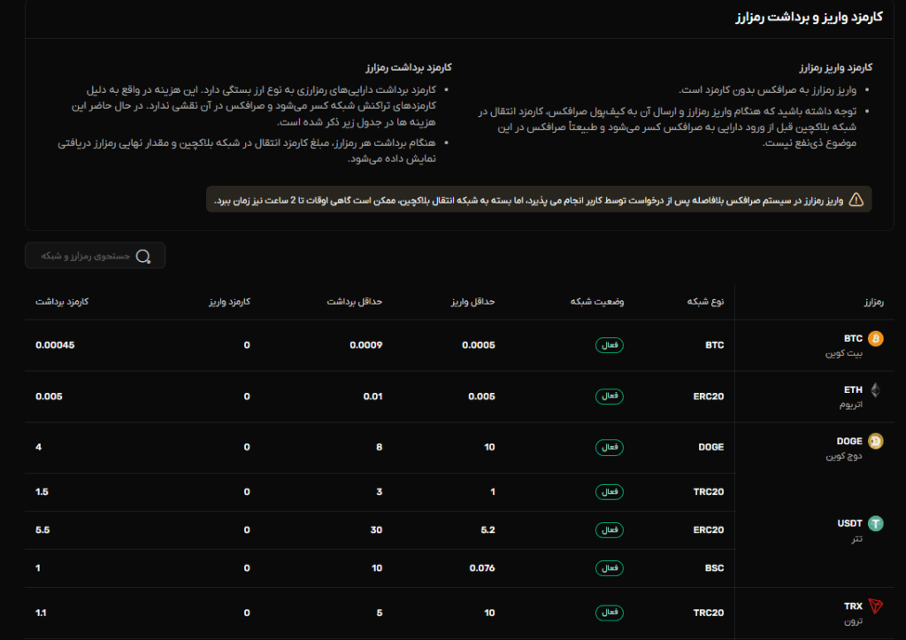Viewport: 906px width, 640px height.
Task: Click the Tron (TRX) red icon
Action: click(876, 607)
